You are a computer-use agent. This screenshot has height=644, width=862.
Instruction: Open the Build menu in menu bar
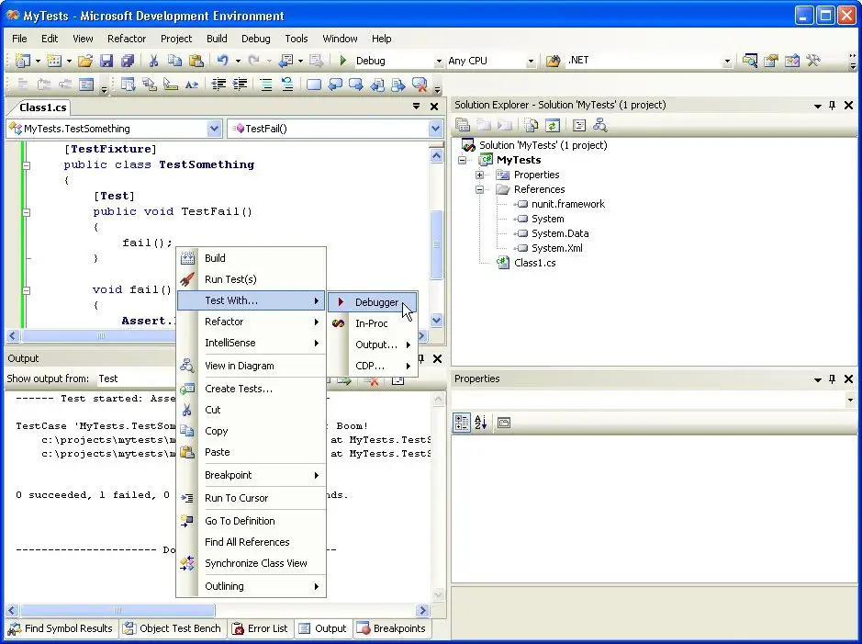(x=217, y=39)
